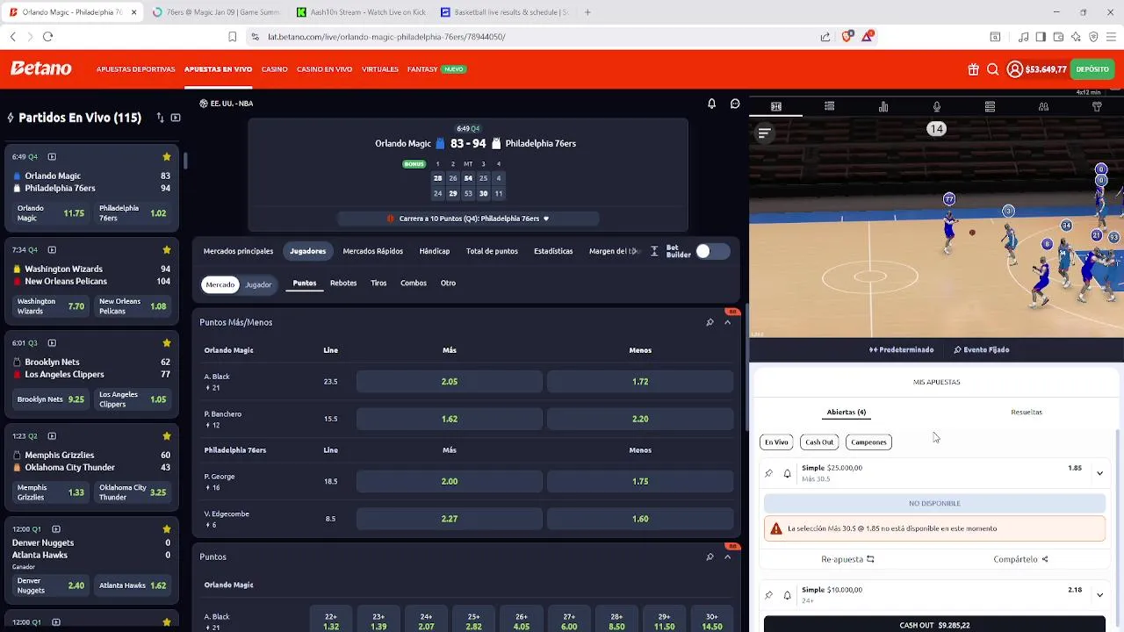This screenshot has width=1124, height=632.
Task: Switch to Apuestas Deportivas menu
Action: click(135, 69)
